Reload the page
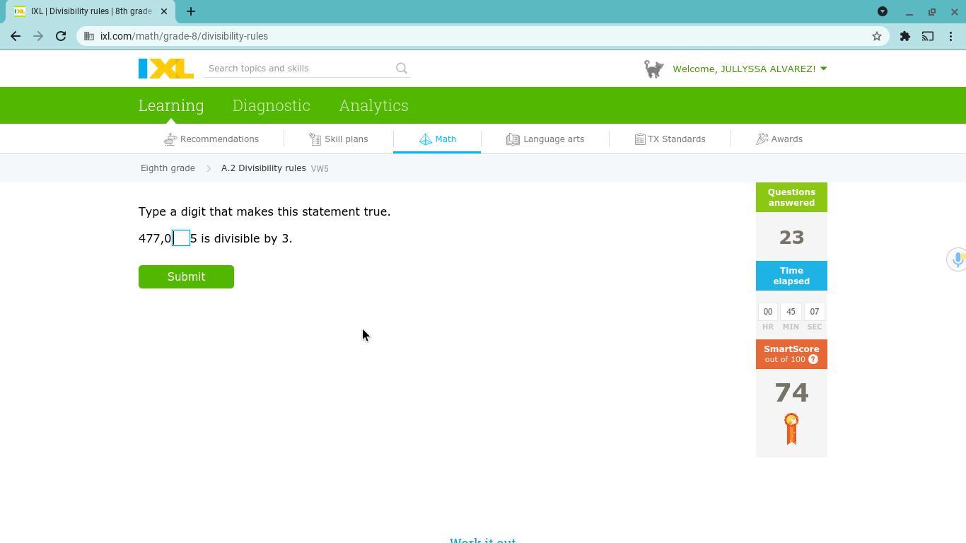The width and height of the screenshot is (966, 543). [x=61, y=36]
